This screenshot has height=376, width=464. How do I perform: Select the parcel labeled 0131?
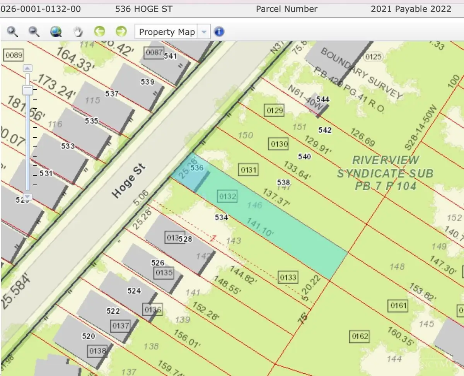[x=249, y=169]
